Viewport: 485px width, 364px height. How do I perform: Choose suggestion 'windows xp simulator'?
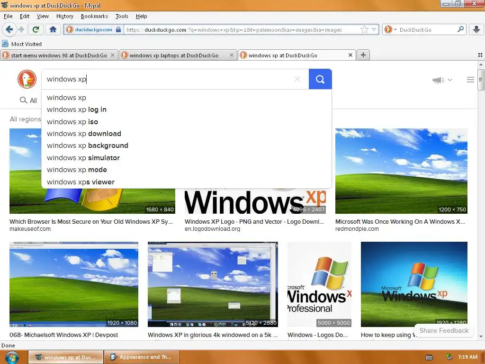pos(187,158)
